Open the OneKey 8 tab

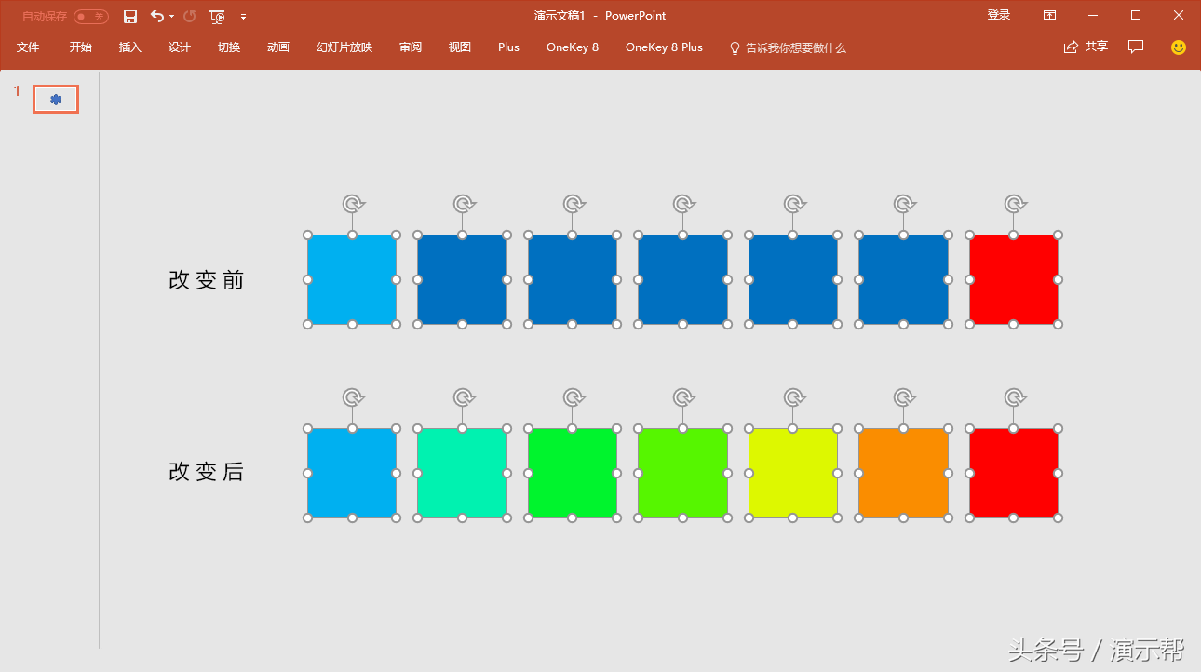[x=573, y=47]
